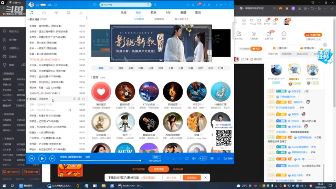Skip to the next track
The width and height of the screenshot is (336, 189).
tap(52, 159)
